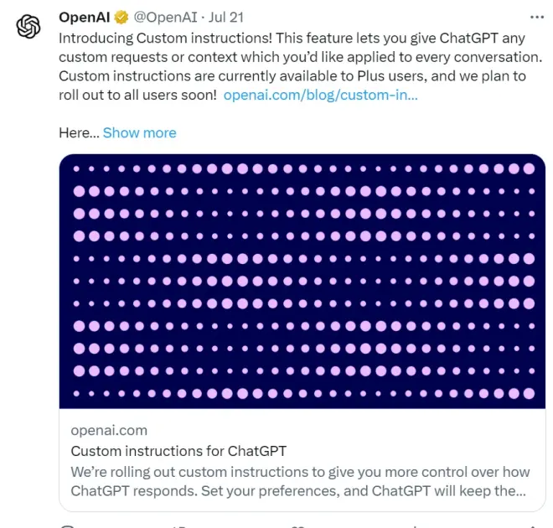The width and height of the screenshot is (553, 528).
Task: Follow the openai.com/blog/custom-in… link
Action: click(x=320, y=95)
